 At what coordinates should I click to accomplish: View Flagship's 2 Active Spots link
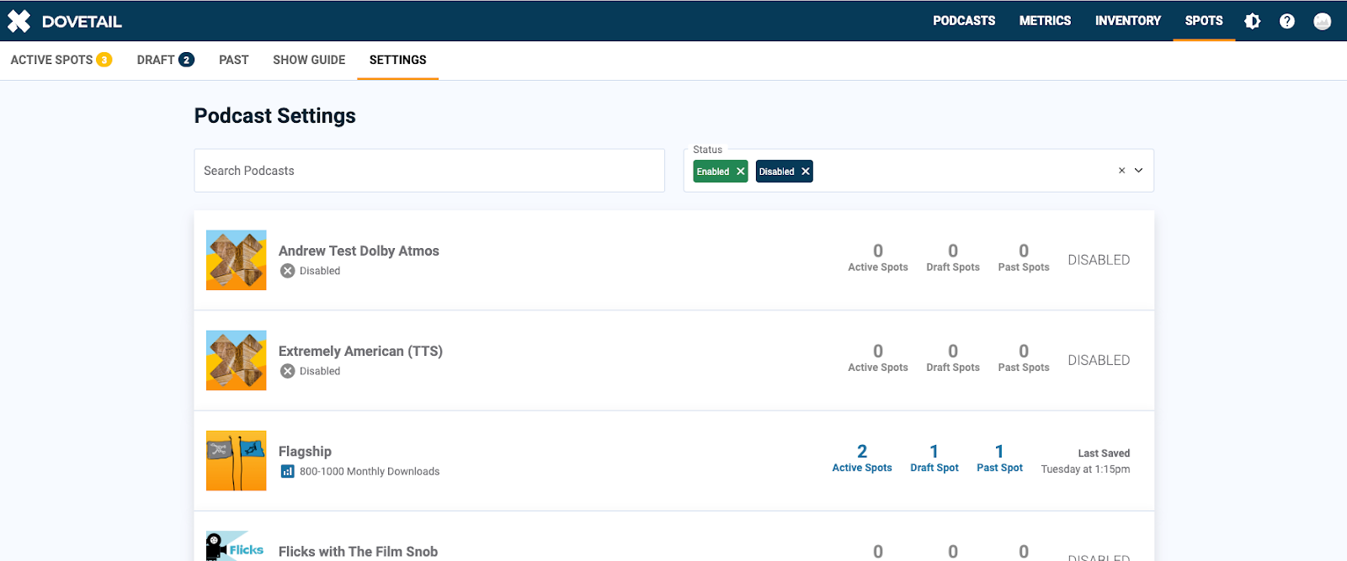(x=862, y=458)
